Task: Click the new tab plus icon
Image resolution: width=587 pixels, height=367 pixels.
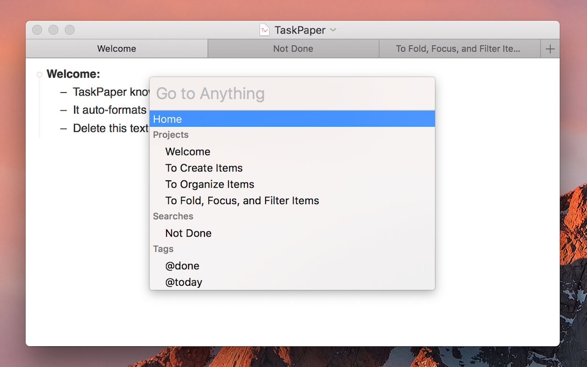Action: tap(550, 48)
